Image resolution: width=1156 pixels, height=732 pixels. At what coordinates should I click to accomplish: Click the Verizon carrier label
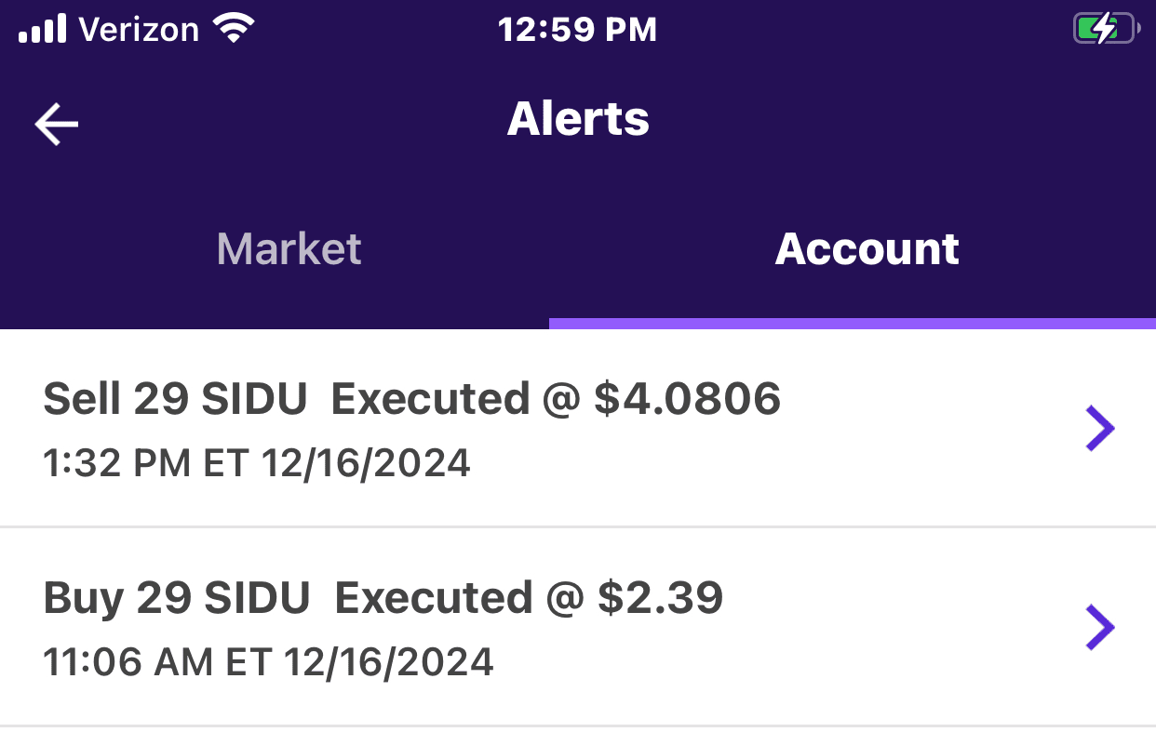click(139, 30)
